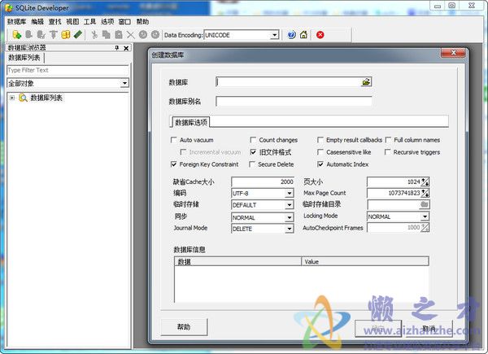The width and height of the screenshot is (488, 354).
Task: Click the blue Help question-mark icon
Action: click(292, 34)
